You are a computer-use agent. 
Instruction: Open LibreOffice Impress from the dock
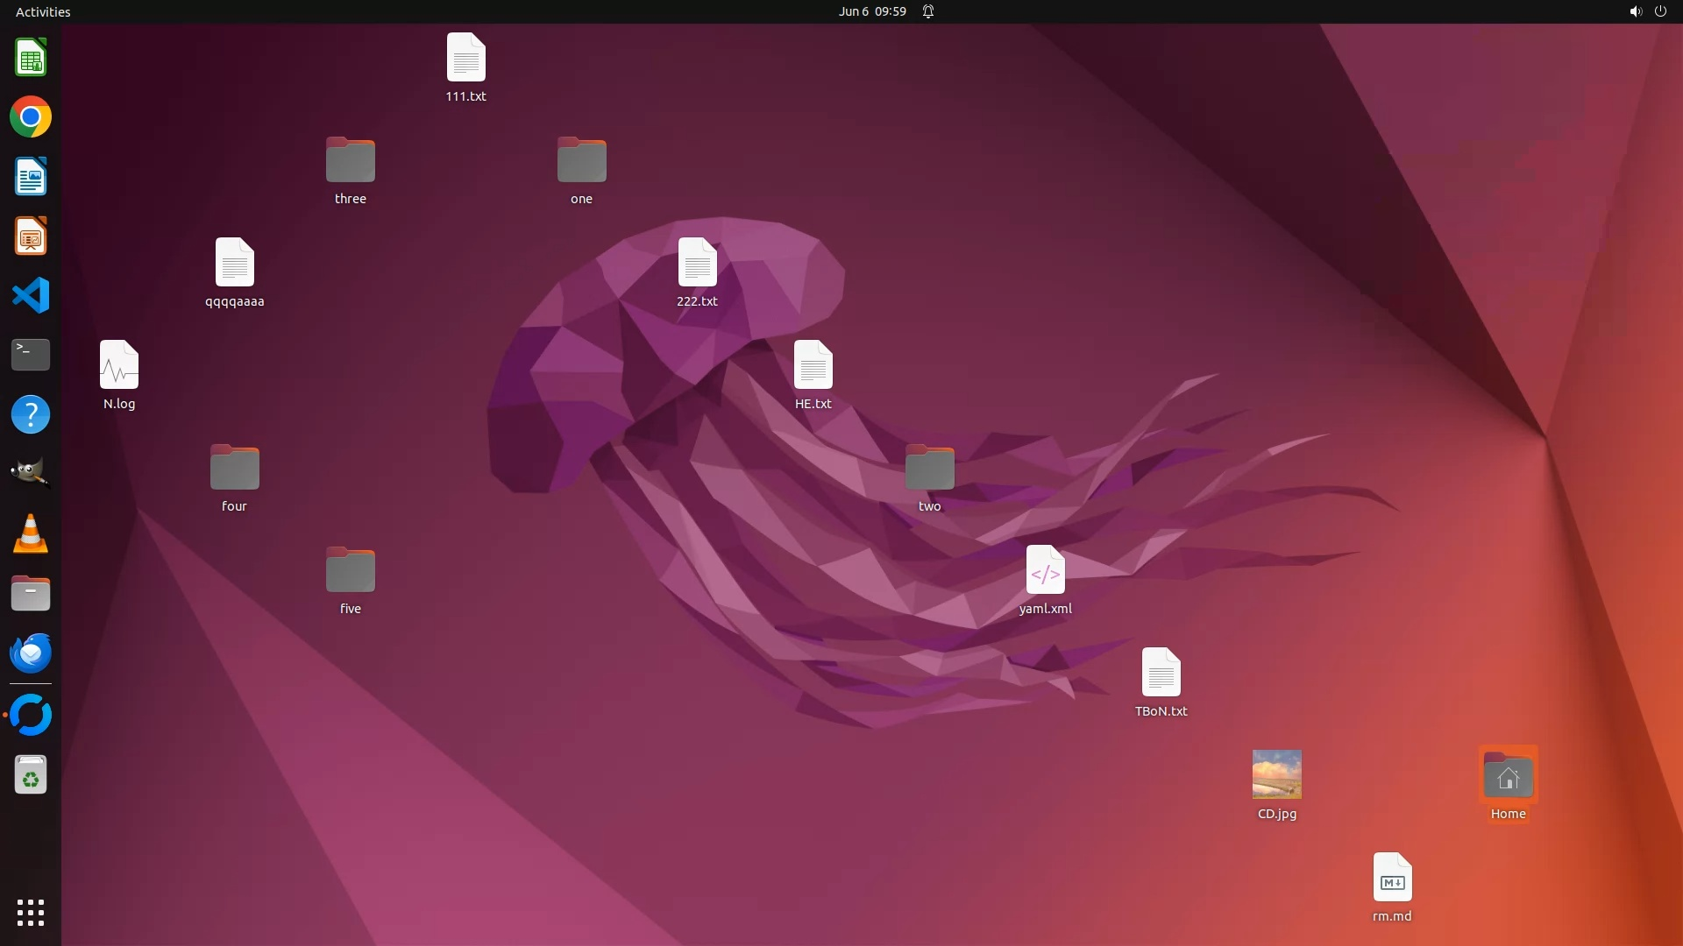click(x=31, y=236)
